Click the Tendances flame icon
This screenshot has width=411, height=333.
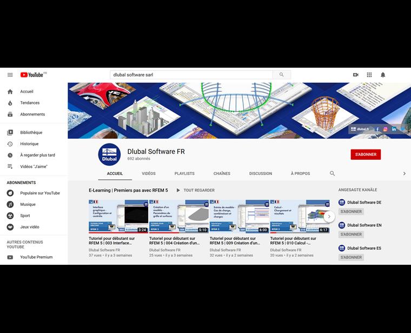click(10, 103)
